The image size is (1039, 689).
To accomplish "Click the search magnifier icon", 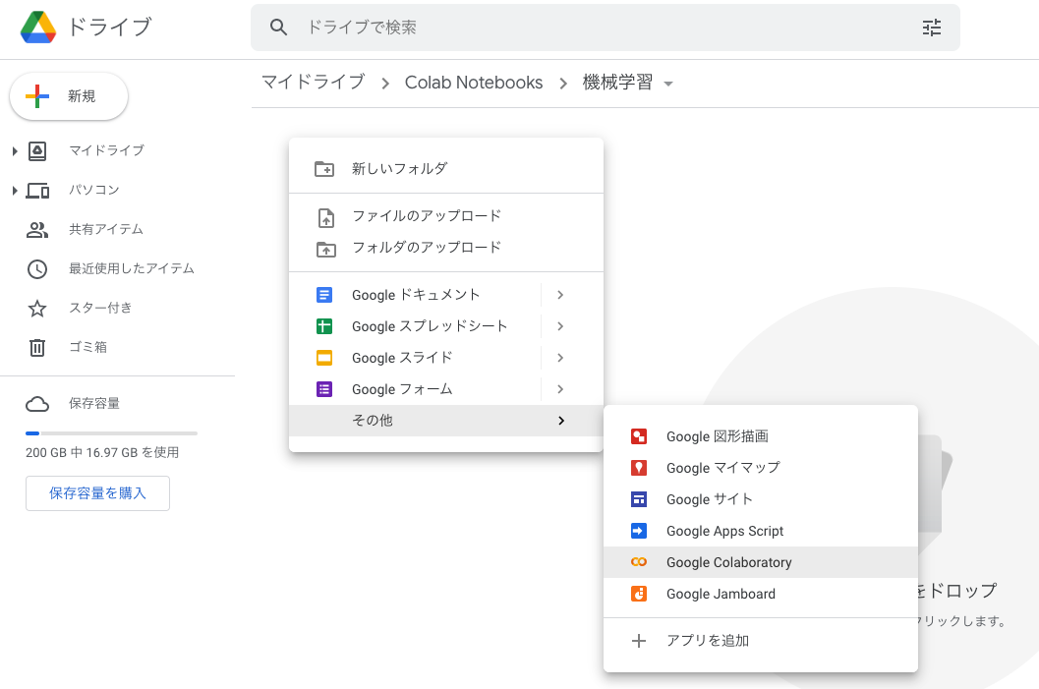I will pos(278,28).
